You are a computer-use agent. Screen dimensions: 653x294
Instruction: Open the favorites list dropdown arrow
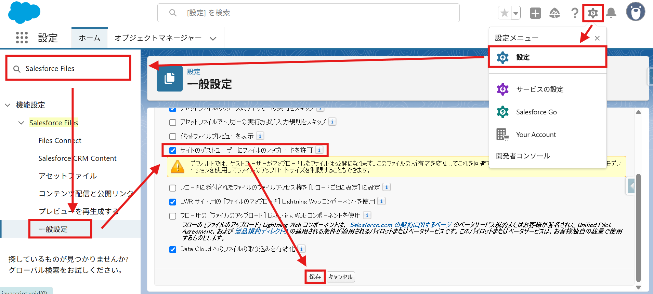(x=516, y=13)
